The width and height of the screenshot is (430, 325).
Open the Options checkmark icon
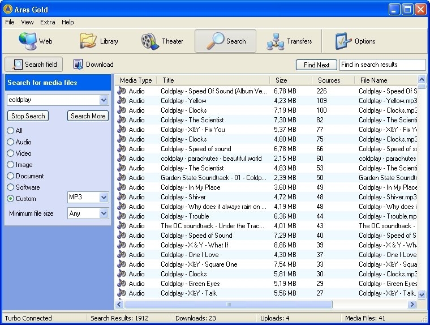(343, 41)
